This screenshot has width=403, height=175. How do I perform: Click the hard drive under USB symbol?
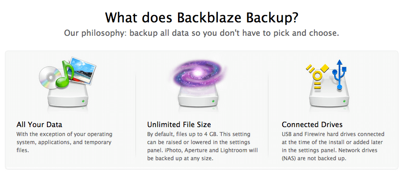pos(330,98)
